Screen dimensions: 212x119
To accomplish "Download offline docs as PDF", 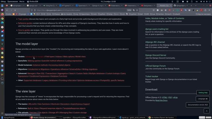I will click(x=170, y=98).
